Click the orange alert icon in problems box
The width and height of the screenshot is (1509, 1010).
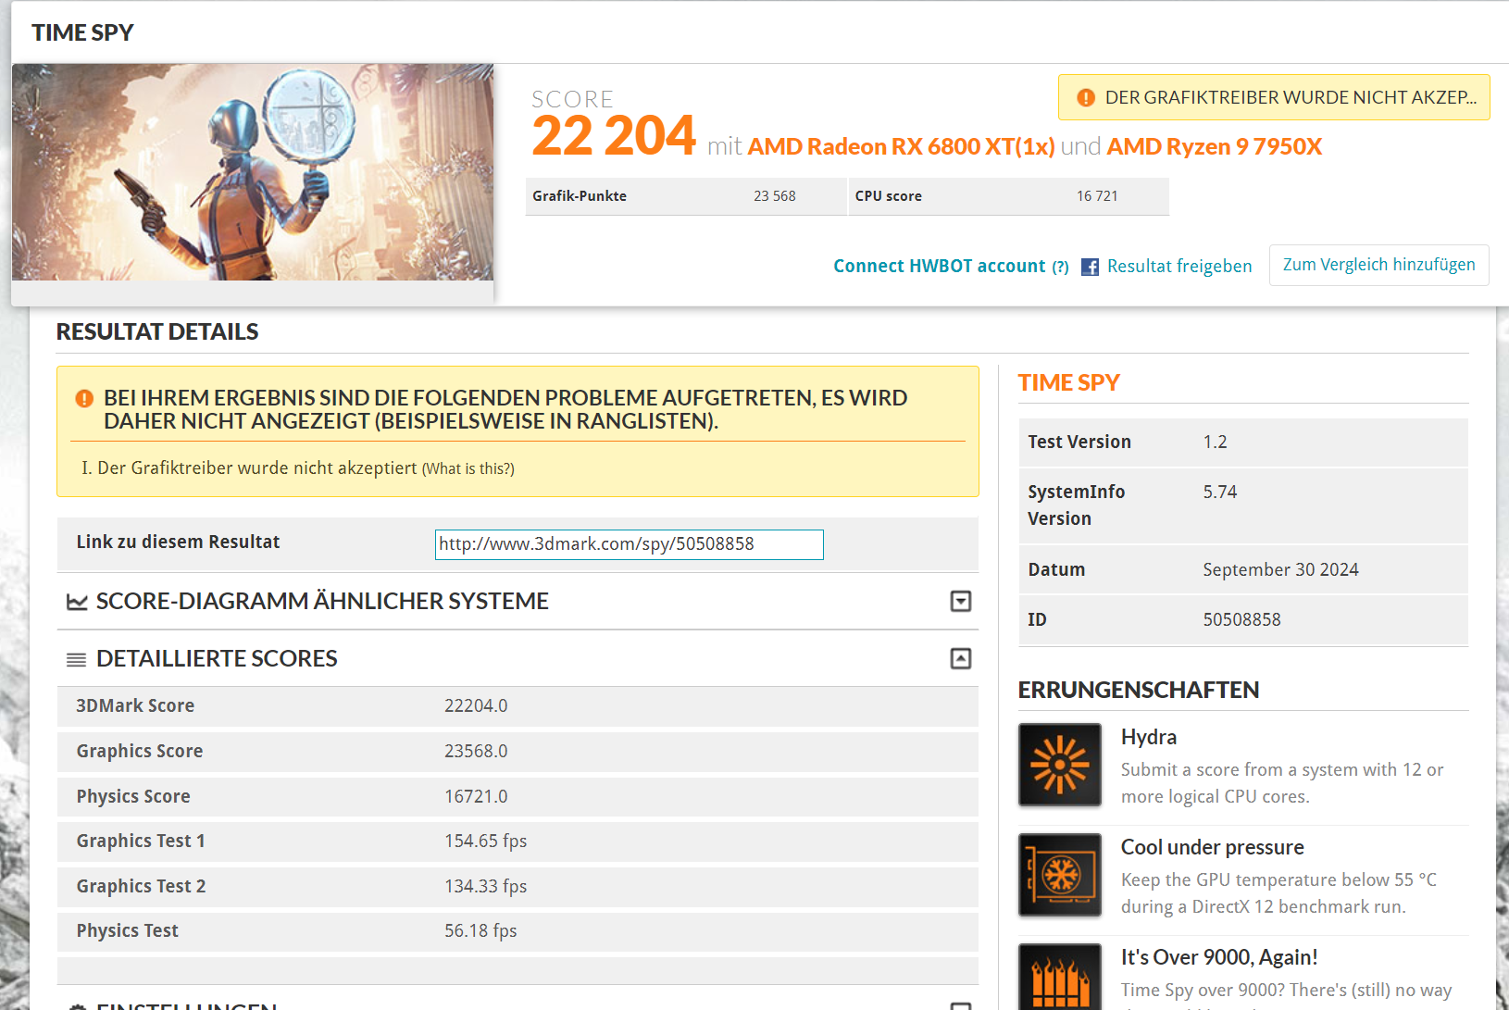(84, 398)
